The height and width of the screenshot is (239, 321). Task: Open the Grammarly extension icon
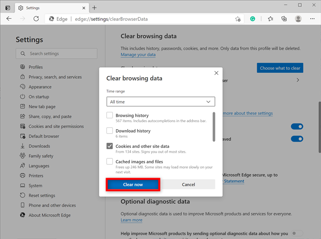pos(253,19)
